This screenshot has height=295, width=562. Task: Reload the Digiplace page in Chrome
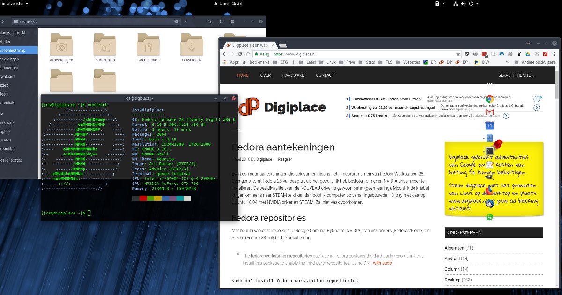point(240,54)
